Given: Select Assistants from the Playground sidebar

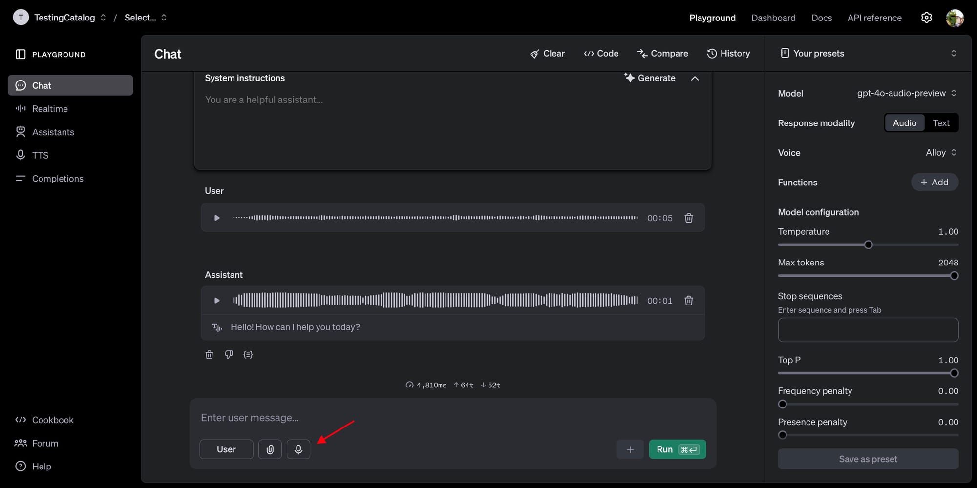Looking at the screenshot, I should [53, 132].
